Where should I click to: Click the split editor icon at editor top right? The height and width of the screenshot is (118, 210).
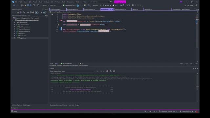[197, 12]
